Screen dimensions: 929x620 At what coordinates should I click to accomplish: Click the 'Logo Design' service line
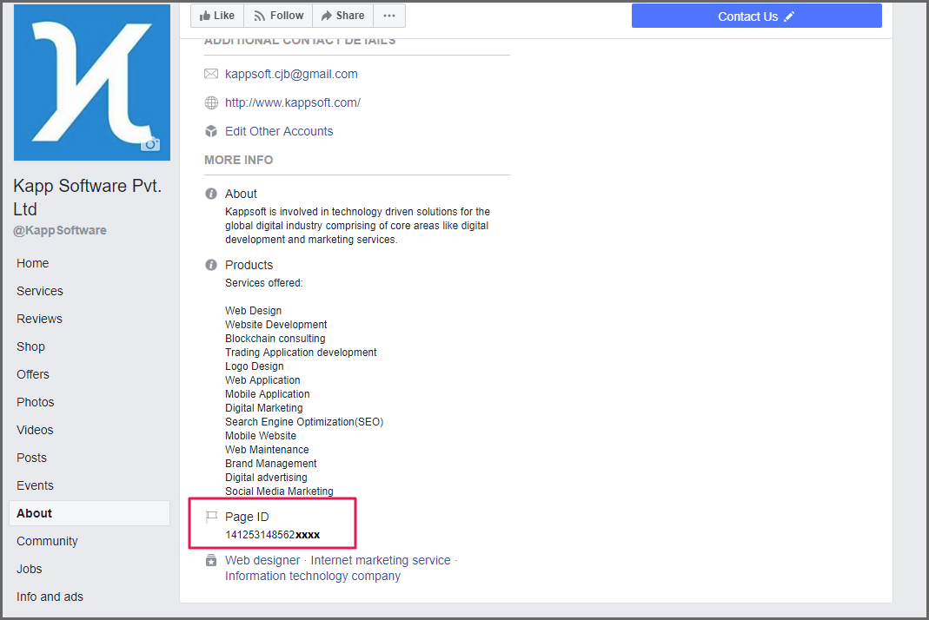[254, 366]
